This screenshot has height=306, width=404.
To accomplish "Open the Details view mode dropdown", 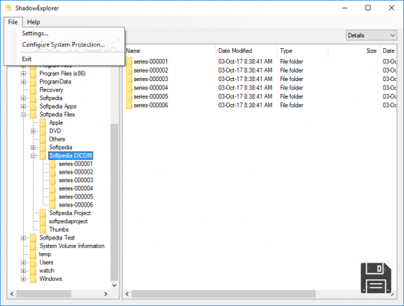I will pyautogui.click(x=371, y=35).
